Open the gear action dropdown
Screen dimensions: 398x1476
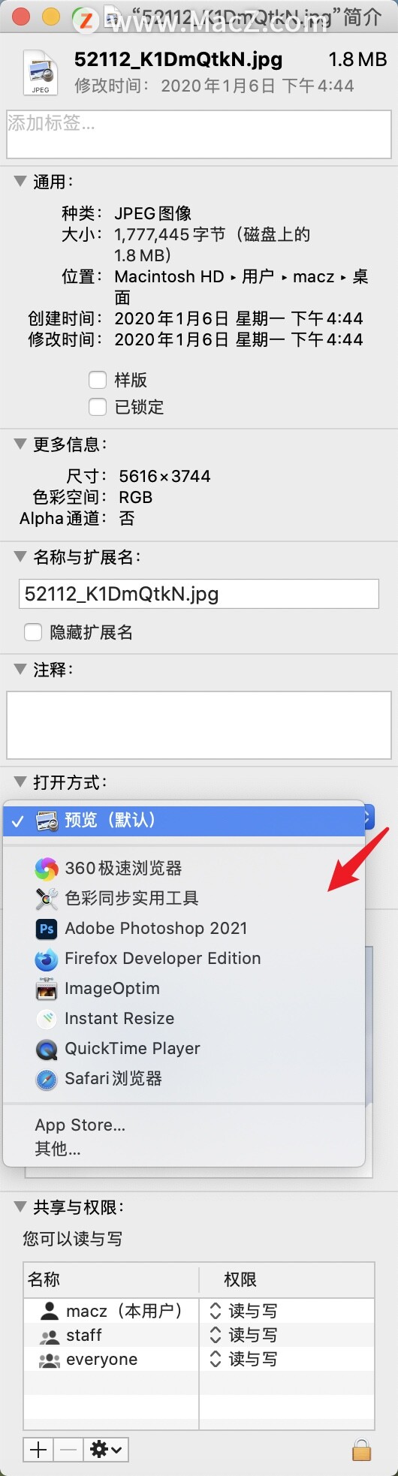coord(106,1450)
